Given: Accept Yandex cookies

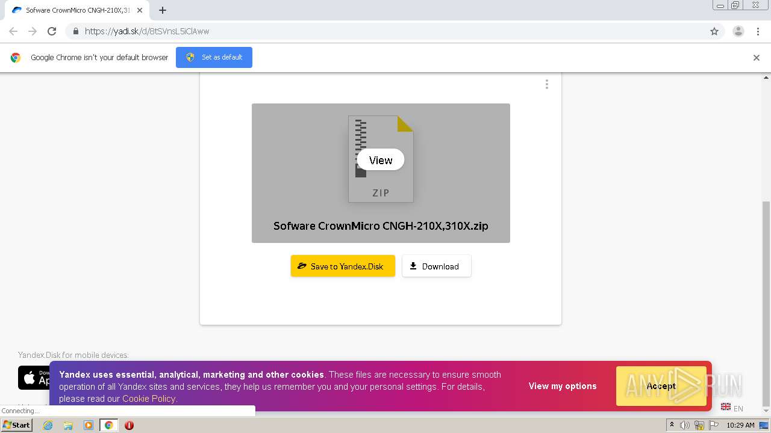Looking at the screenshot, I should (661, 386).
